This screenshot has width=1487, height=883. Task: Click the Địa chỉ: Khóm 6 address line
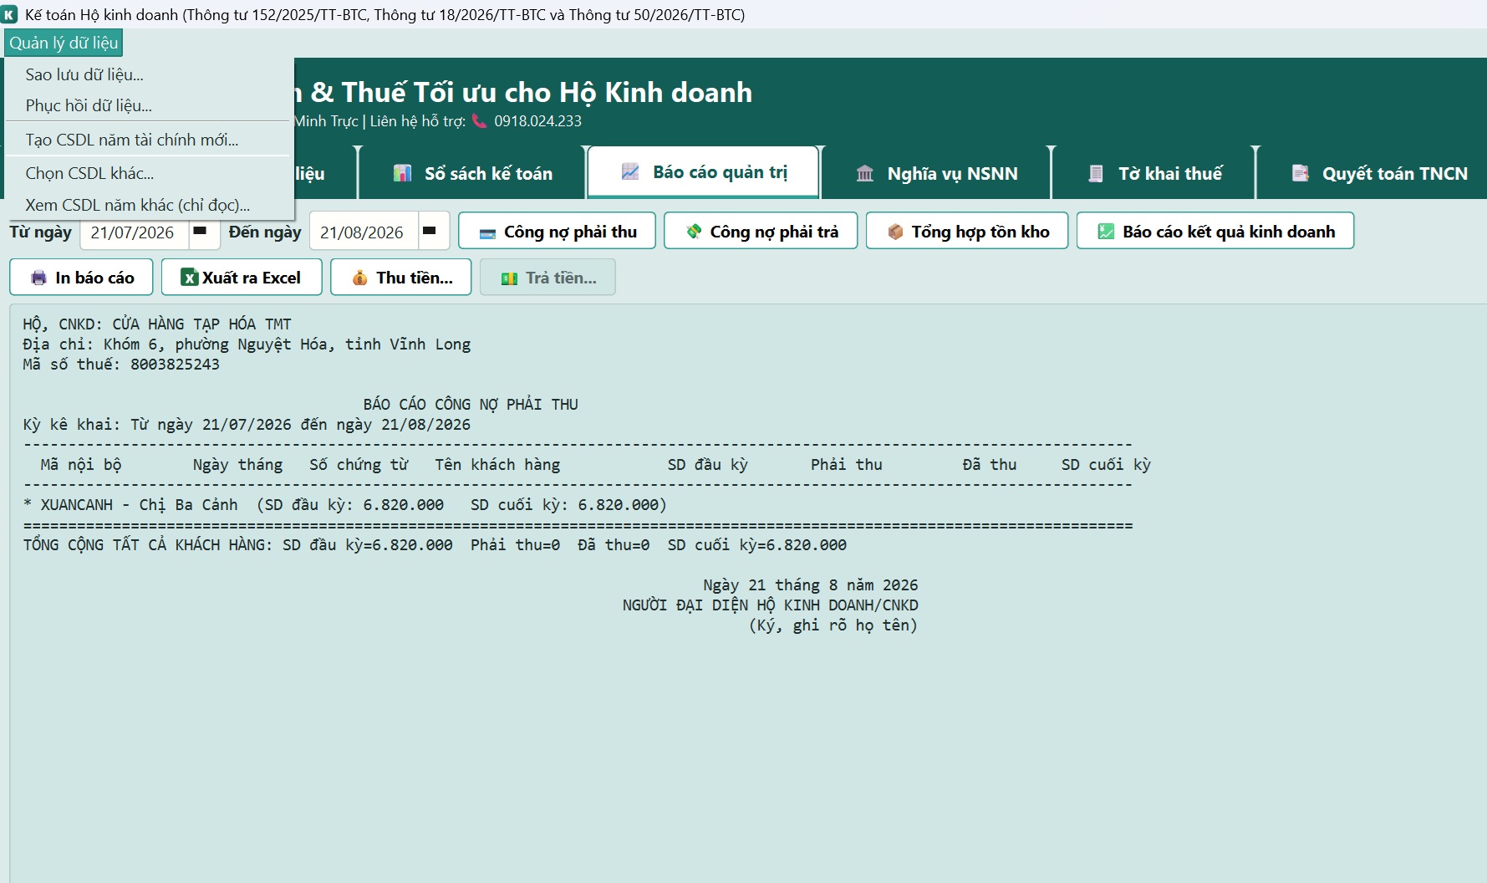tap(247, 345)
